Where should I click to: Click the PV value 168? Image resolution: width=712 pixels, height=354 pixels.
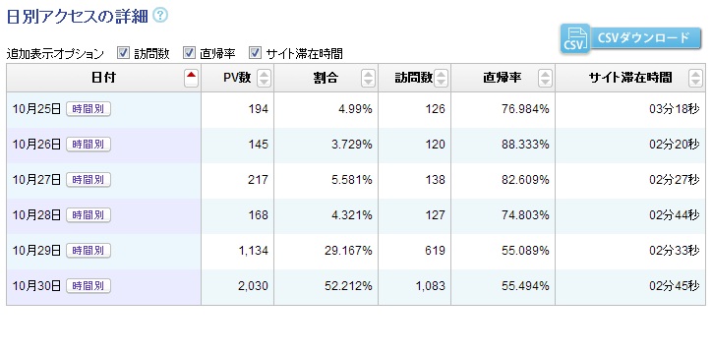pos(258,214)
